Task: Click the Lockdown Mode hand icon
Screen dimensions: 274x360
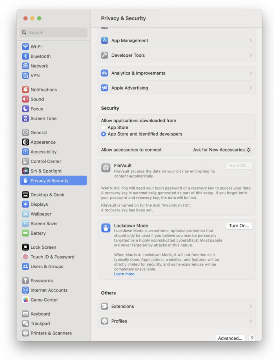Action: pos(106,228)
